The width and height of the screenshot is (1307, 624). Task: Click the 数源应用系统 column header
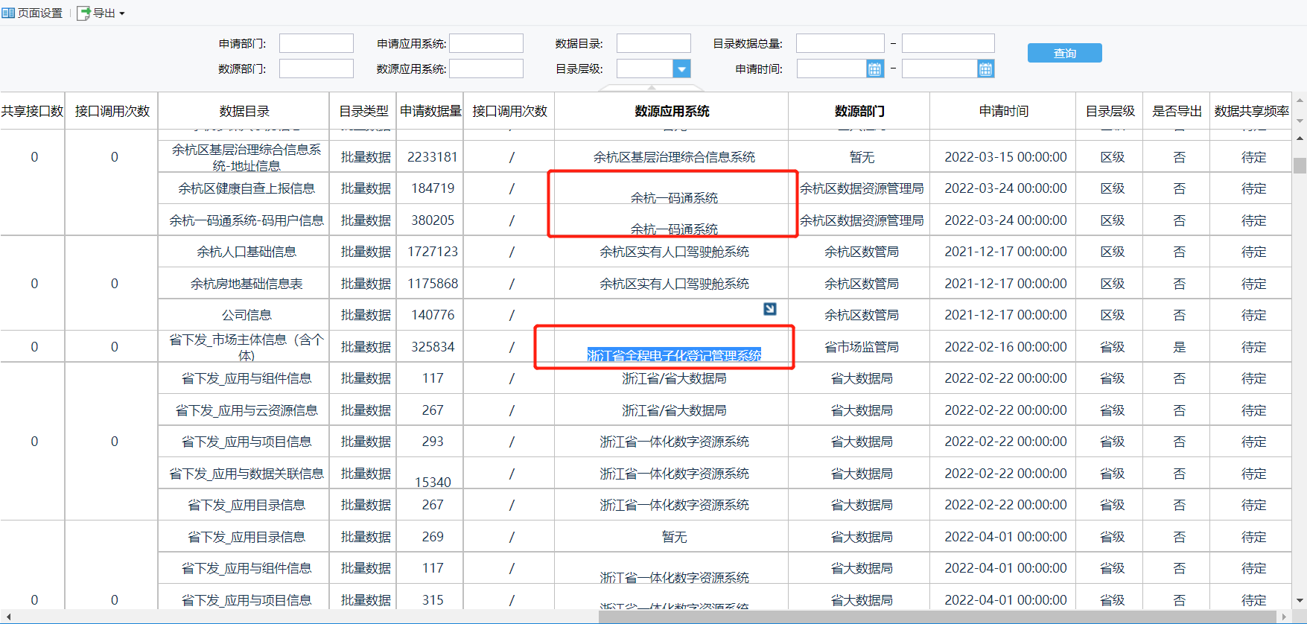[672, 111]
